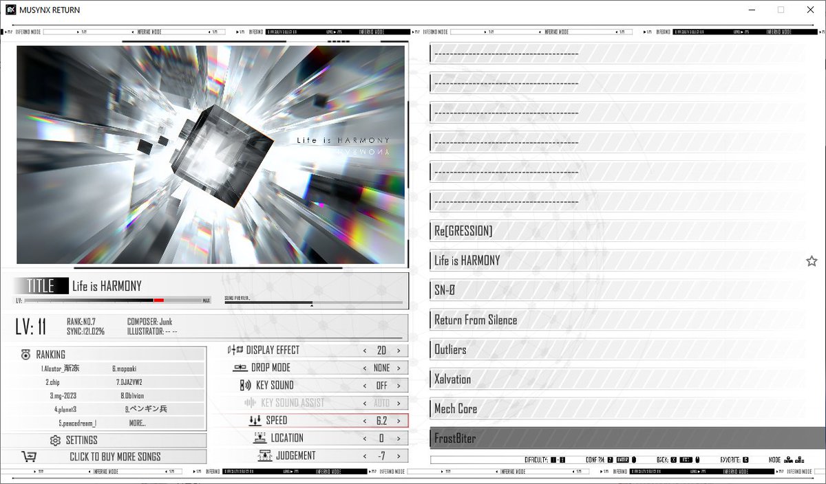
Task: Raise Speed with right arrow
Action: click(x=399, y=421)
